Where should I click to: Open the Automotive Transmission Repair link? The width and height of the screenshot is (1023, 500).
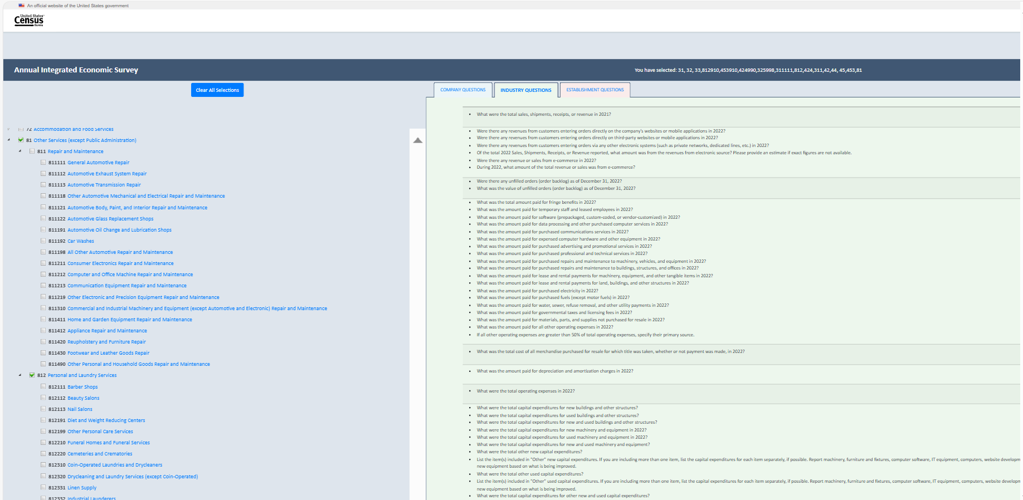pyautogui.click(x=104, y=185)
